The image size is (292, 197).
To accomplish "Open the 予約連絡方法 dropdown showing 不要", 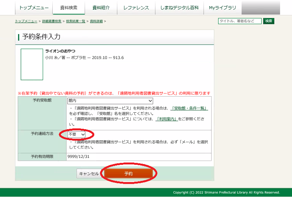I will [x=77, y=135].
